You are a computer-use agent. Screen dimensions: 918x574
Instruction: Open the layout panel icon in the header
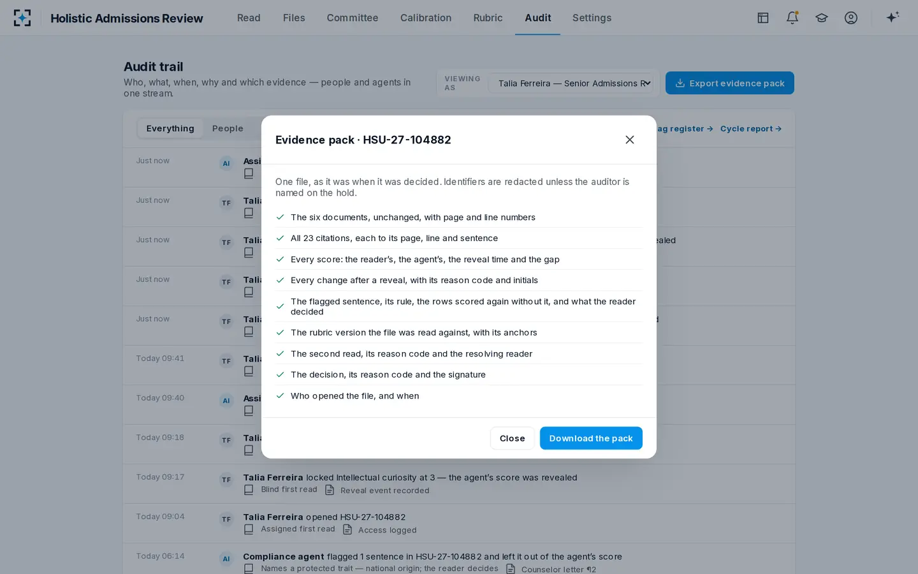pyautogui.click(x=763, y=18)
